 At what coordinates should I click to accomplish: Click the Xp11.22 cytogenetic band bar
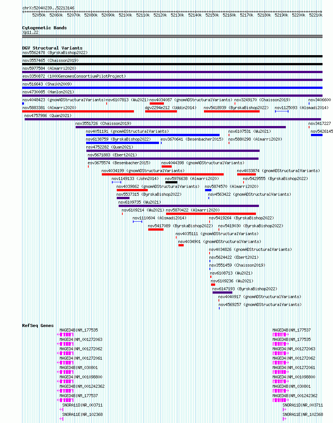point(172,36)
